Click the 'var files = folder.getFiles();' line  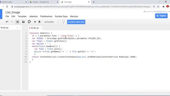pyautogui.click(x=49, y=41)
